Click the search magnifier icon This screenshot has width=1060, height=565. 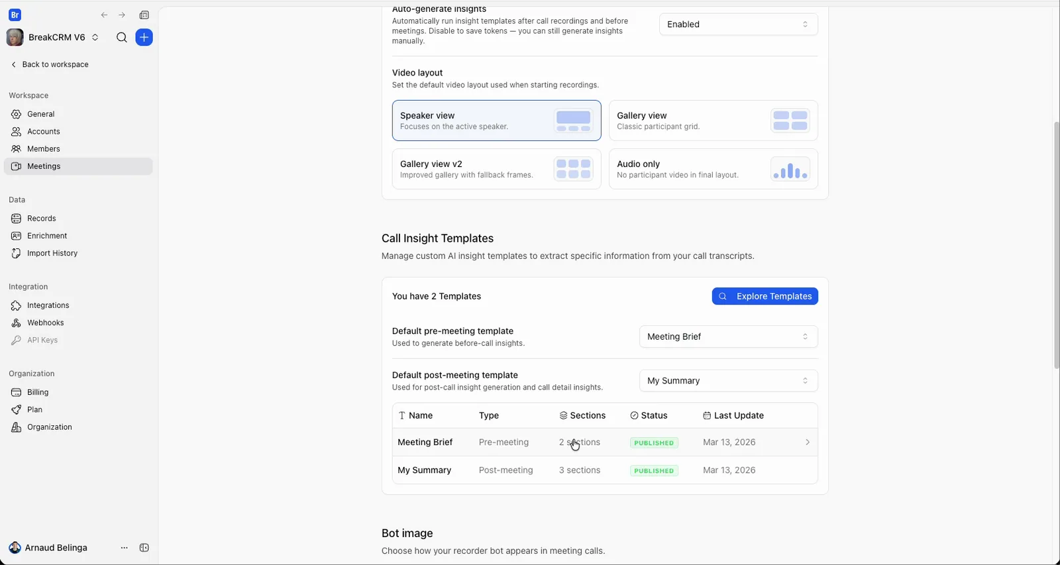121,38
